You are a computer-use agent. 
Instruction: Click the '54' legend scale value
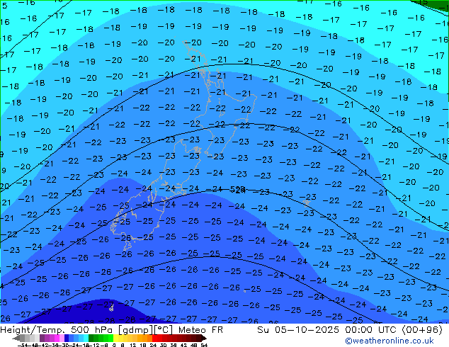(x=204, y=345)
